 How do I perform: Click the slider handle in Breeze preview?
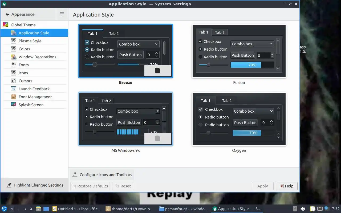coord(95,64)
